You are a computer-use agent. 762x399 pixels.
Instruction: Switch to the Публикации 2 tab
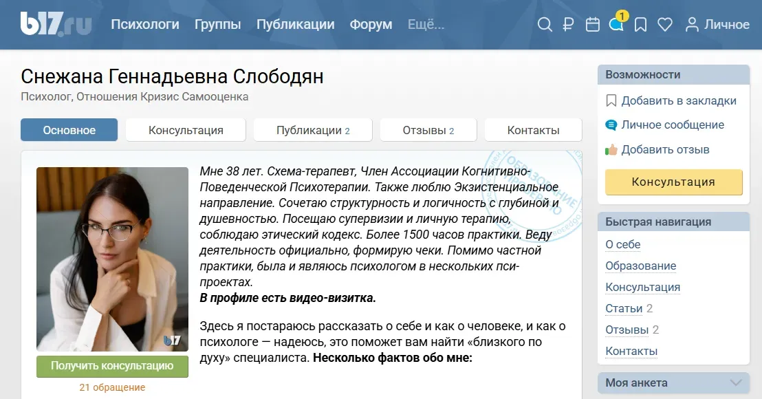pos(313,130)
